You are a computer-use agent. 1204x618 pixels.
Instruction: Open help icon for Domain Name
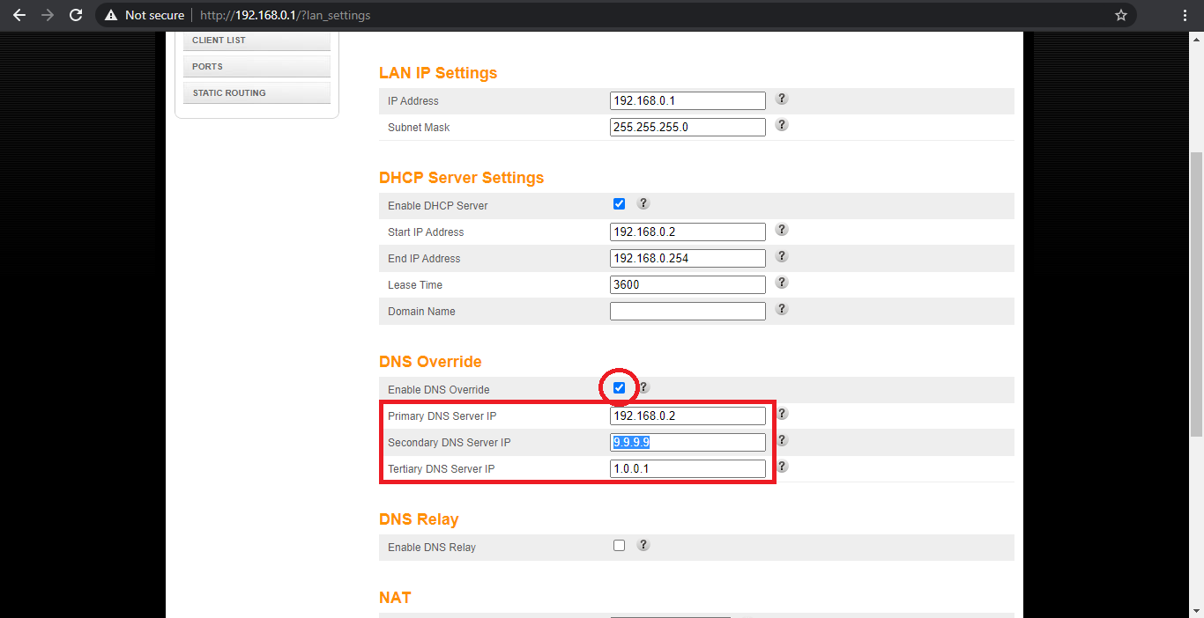[782, 309]
